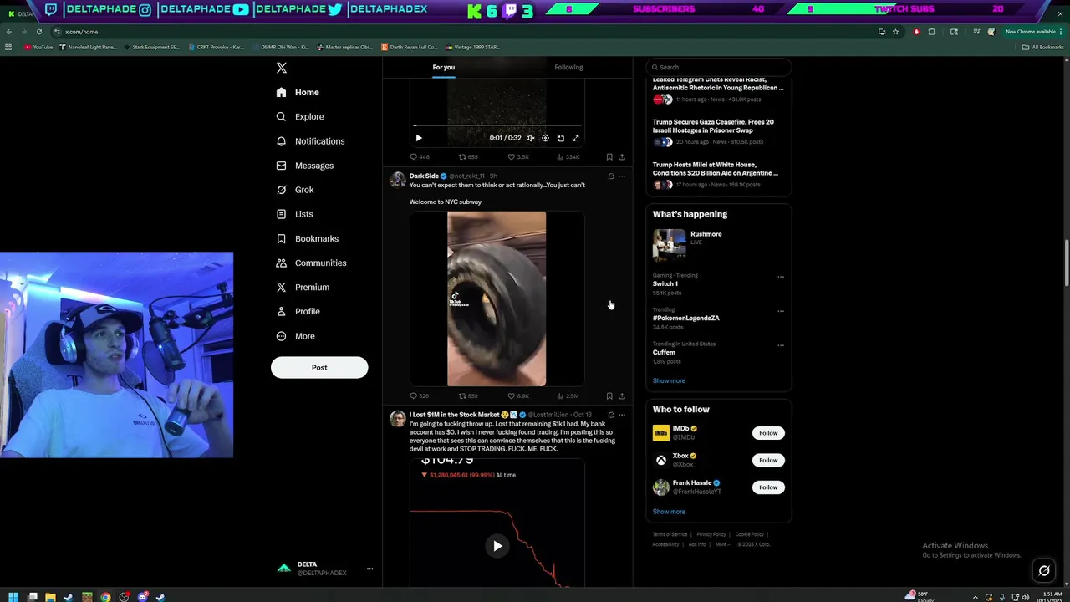1070x602 pixels.
Task: Open Trump Hosts Milei news item
Action: (x=718, y=176)
